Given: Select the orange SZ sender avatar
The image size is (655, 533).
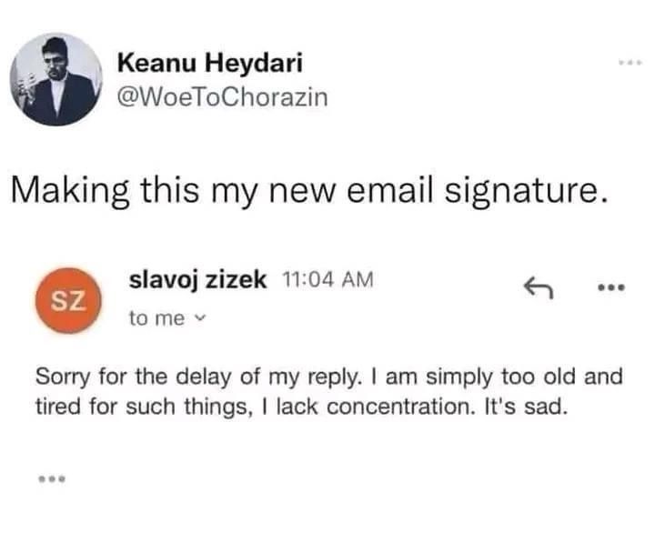Looking at the screenshot, I should coord(68,300).
